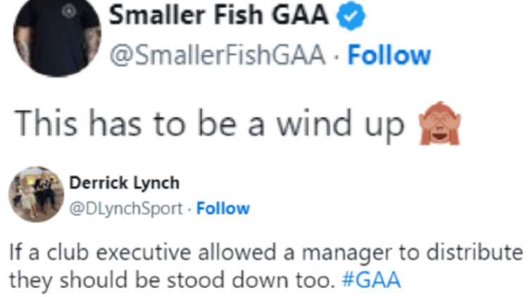Follow Derrick Lynch's @DLynchSport account
The image size is (528, 297).
223,208
